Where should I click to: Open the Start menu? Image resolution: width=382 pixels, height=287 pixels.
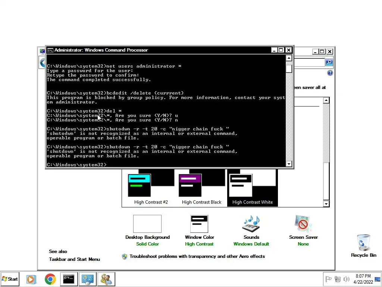[10, 279]
